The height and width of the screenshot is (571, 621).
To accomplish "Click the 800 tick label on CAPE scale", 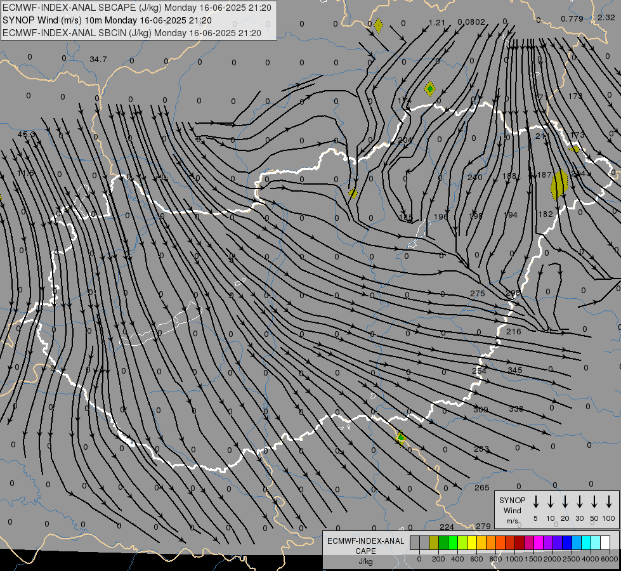I will (x=495, y=559).
